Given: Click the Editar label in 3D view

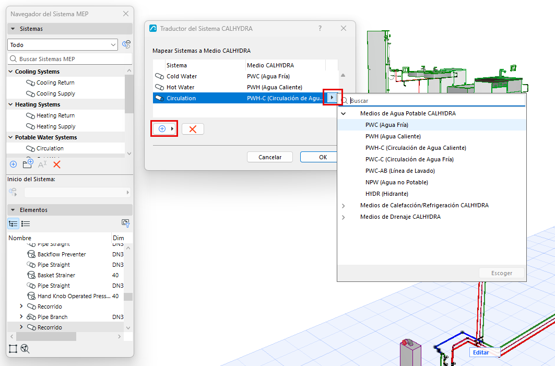Looking at the screenshot, I should point(481,352).
